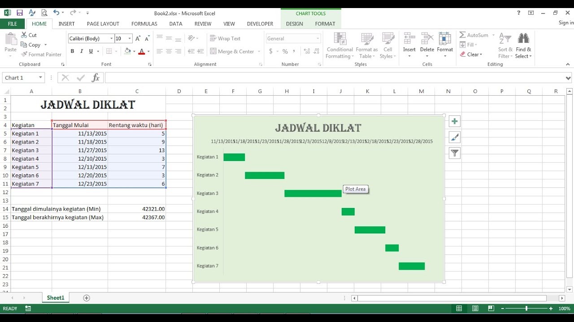This screenshot has height=322, width=574.
Task: Decrease the font size with the small A
Action: point(148,38)
